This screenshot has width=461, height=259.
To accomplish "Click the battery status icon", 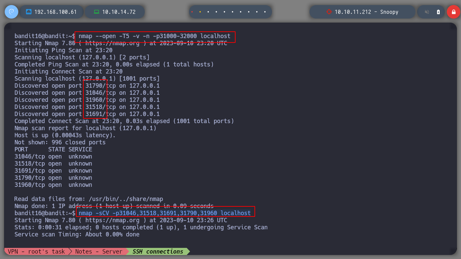I will 438,12.
